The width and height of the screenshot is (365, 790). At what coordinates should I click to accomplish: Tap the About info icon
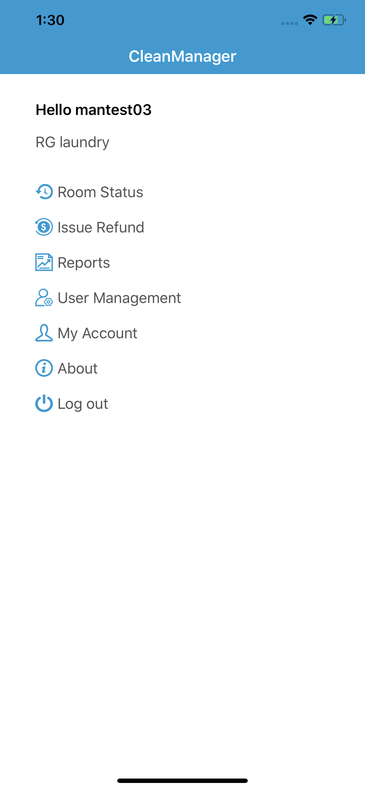(x=44, y=368)
